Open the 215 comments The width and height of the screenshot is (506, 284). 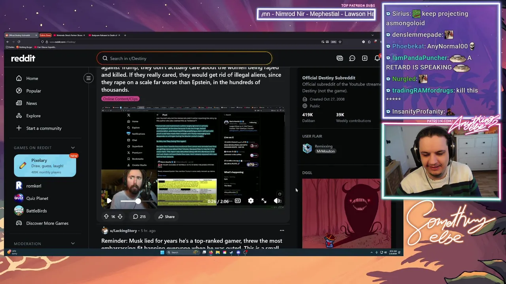(139, 217)
